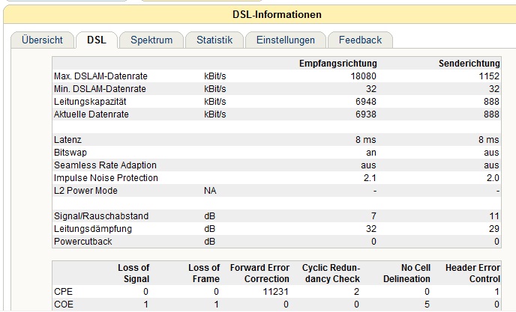Go to the Statistik tab
Viewport: 516px width, 312px height.
pos(214,40)
